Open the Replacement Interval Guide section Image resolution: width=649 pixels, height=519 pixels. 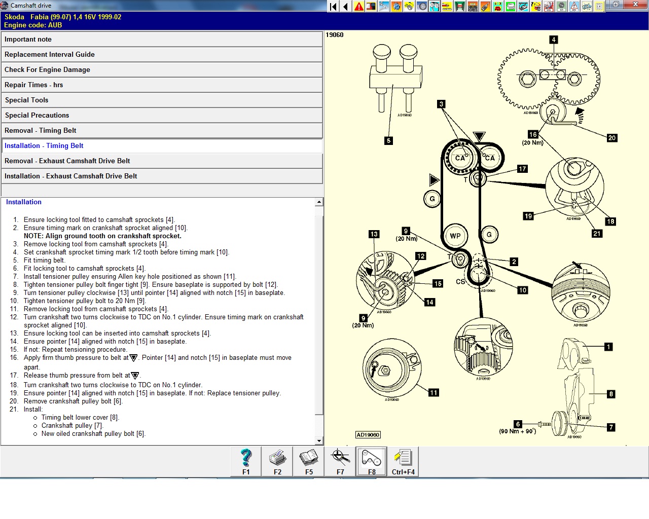click(x=162, y=55)
